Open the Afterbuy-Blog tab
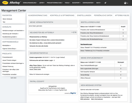This screenshot has width=132, height=103. [x=122, y=16]
